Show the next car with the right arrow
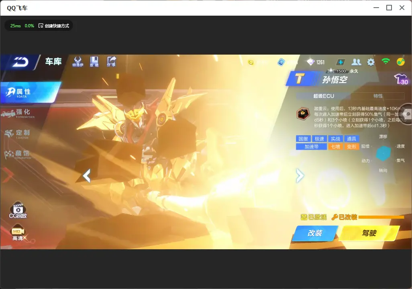The height and width of the screenshot is (289, 412). tap(300, 175)
